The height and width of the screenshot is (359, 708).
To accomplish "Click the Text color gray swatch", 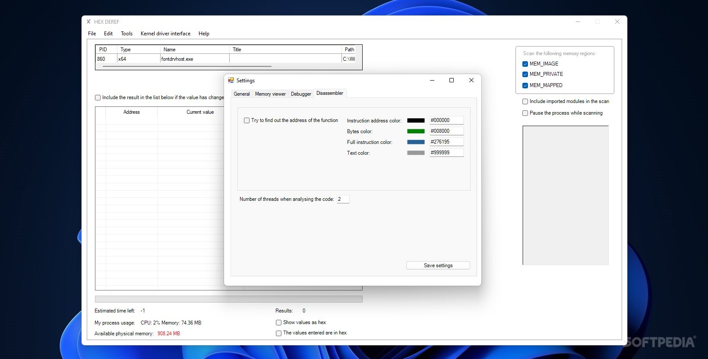I will tap(416, 153).
